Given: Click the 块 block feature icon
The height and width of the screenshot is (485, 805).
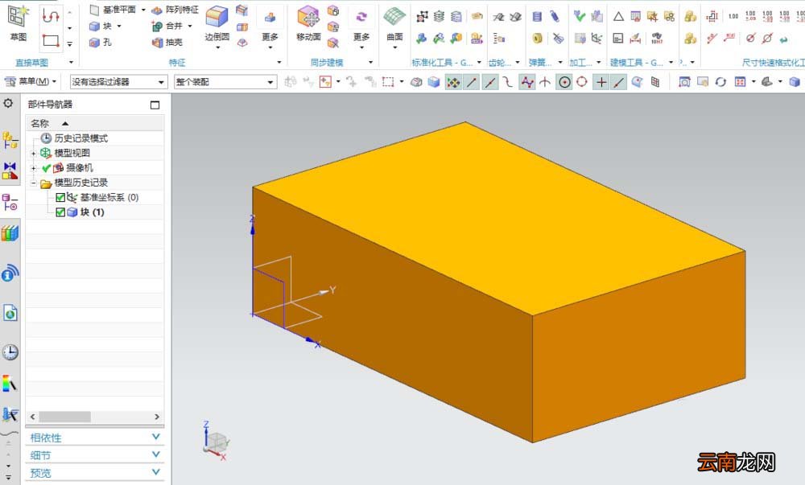Looking at the screenshot, I should pos(94,26).
